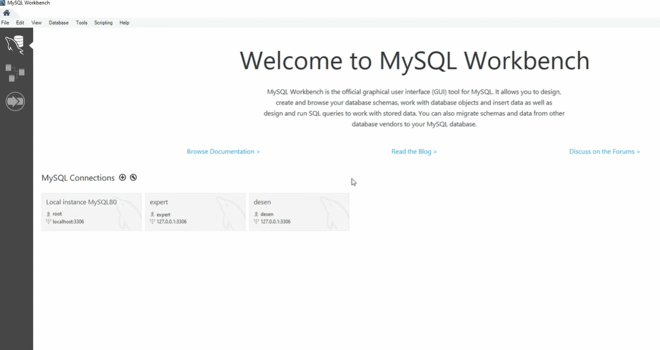Open the Tools menu
Screen dimensions: 660x350
[x=82, y=22]
